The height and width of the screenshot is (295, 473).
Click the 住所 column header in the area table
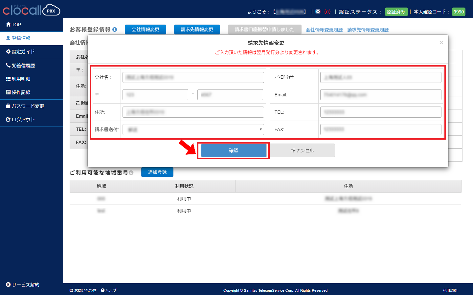tap(349, 186)
